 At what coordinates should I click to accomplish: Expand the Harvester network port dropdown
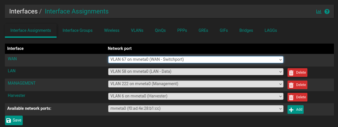(195, 96)
